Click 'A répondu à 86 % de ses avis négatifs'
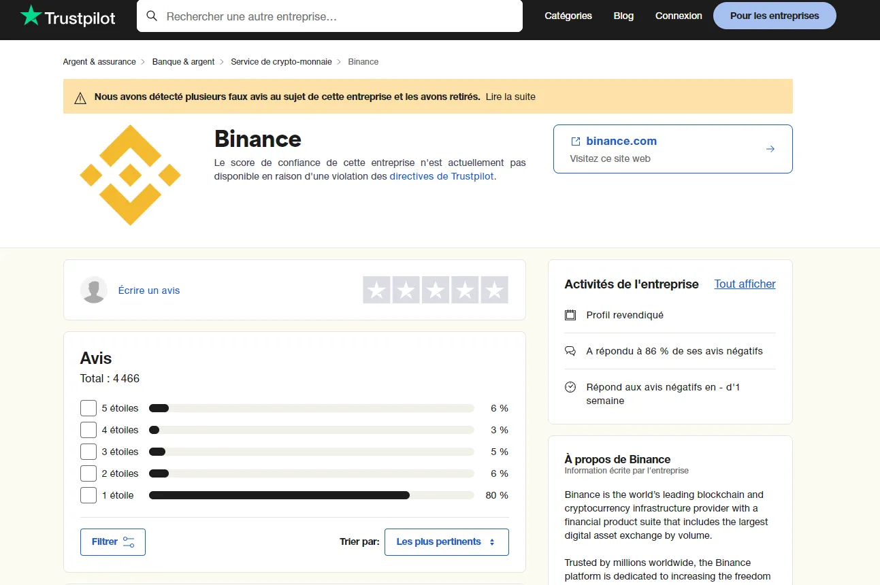This screenshot has height=585, width=880. [674, 351]
